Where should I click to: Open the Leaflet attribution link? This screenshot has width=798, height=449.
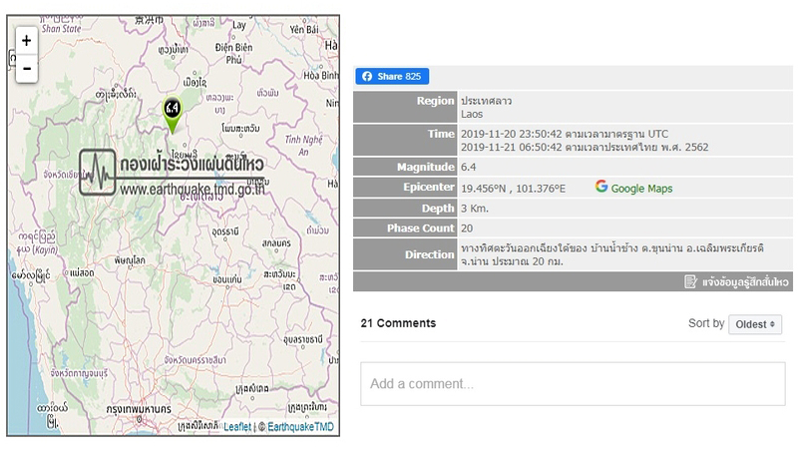click(x=237, y=427)
